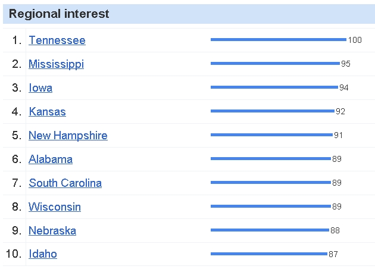The width and height of the screenshot is (375, 269).
Task: Click the Tennessee interest bar
Action: tap(278, 40)
